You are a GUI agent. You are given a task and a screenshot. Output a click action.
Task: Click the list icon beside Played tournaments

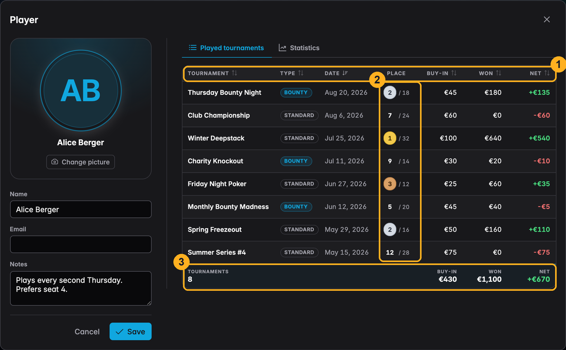tap(193, 47)
